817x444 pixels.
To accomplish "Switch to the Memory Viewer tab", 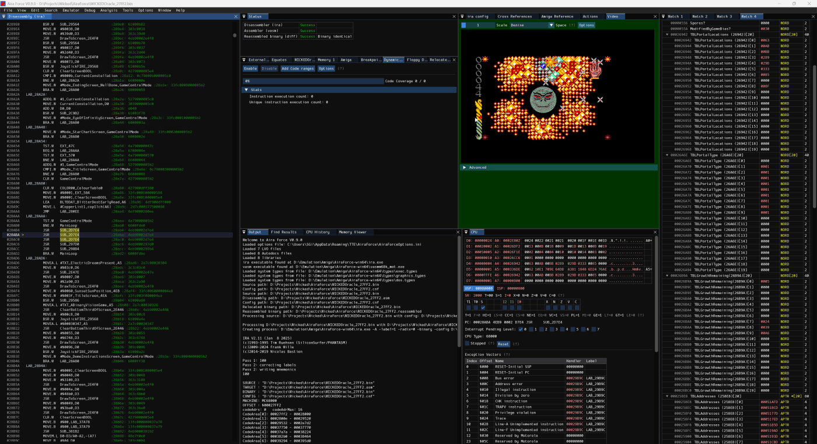I will pyautogui.click(x=352, y=232).
